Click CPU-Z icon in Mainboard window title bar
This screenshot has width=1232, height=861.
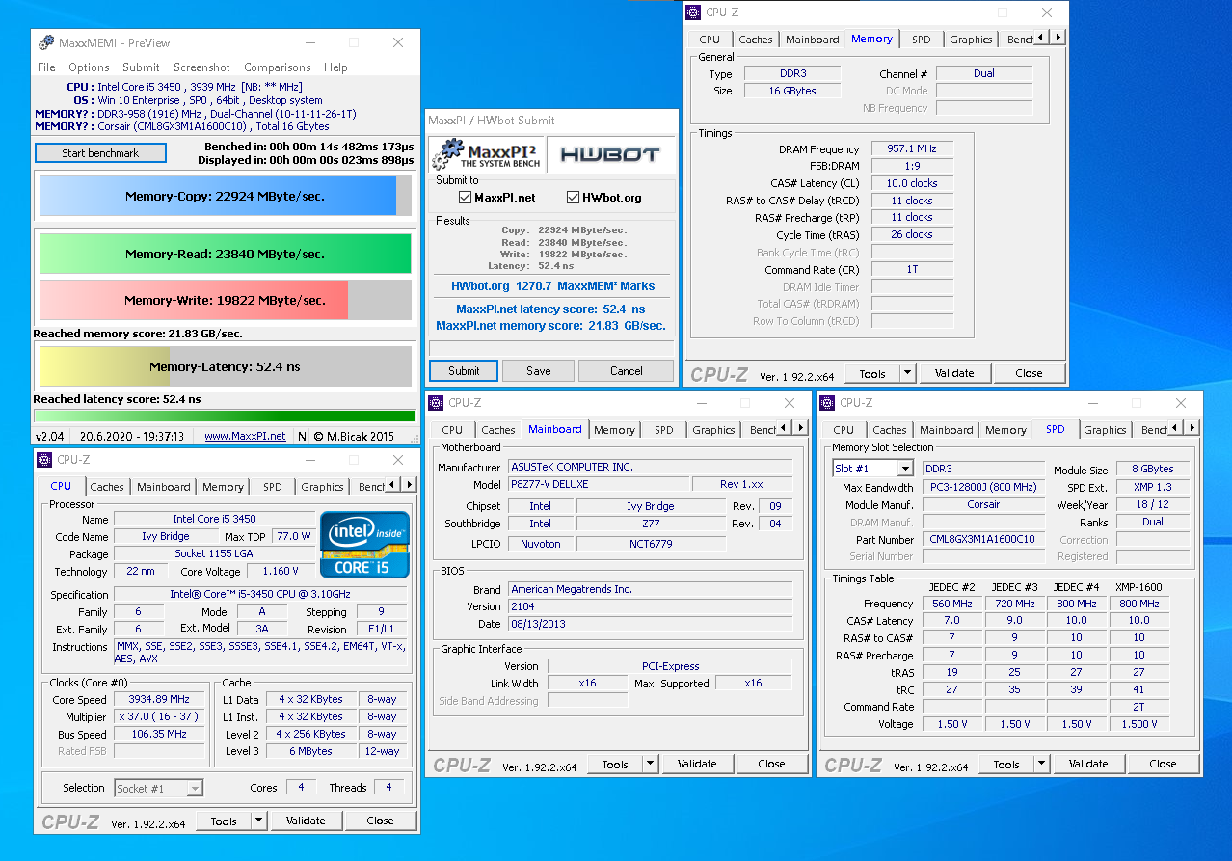click(437, 402)
